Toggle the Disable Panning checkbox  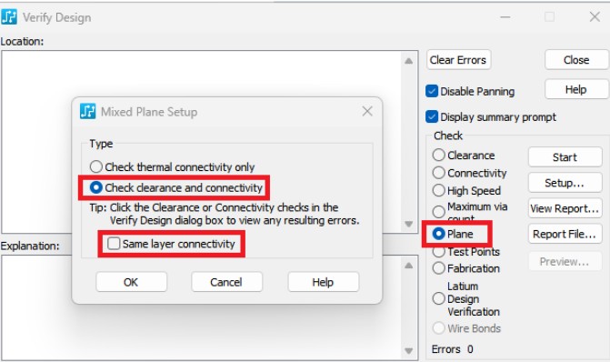pyautogui.click(x=432, y=91)
